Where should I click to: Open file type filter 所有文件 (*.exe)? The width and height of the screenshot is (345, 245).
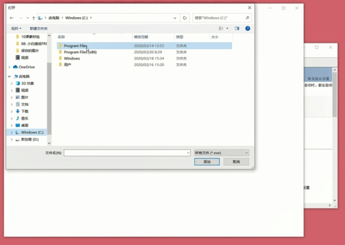(x=221, y=153)
